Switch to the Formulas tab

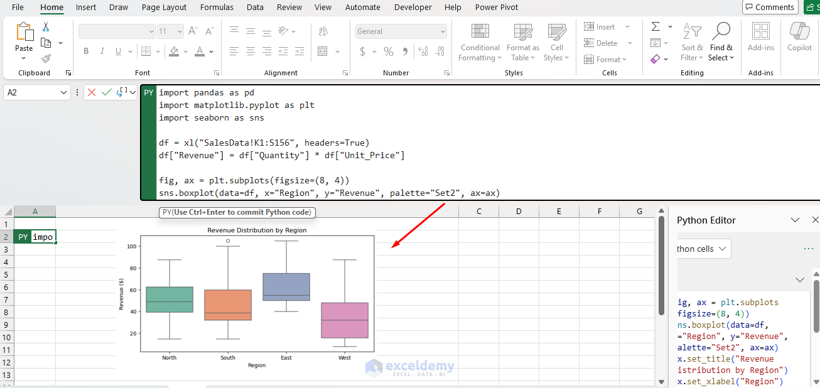(x=217, y=8)
